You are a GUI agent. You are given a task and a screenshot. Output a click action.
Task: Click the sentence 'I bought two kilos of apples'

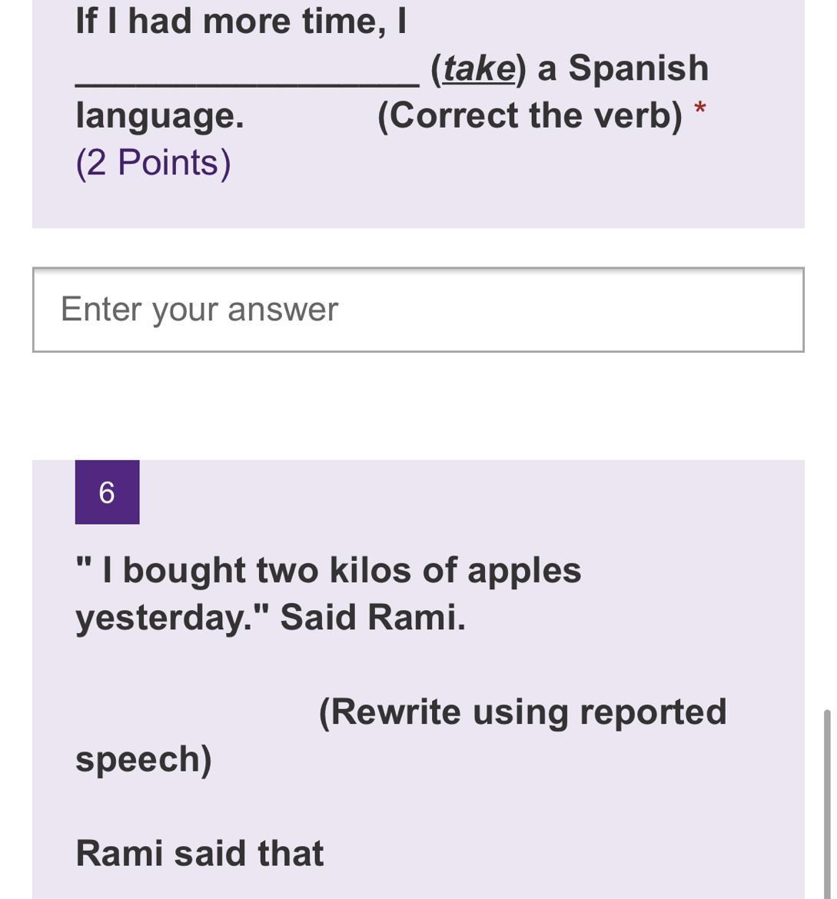click(x=342, y=571)
